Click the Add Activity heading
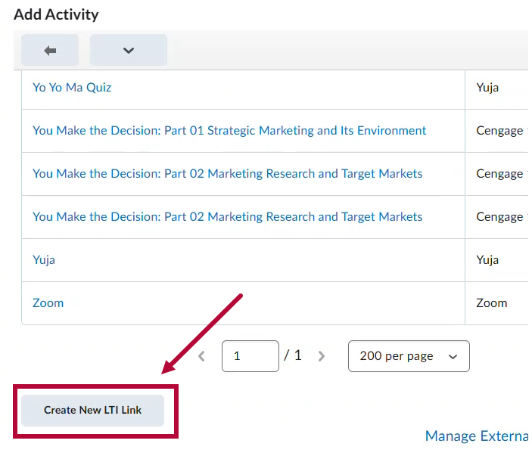The width and height of the screenshot is (532, 456). [56, 14]
